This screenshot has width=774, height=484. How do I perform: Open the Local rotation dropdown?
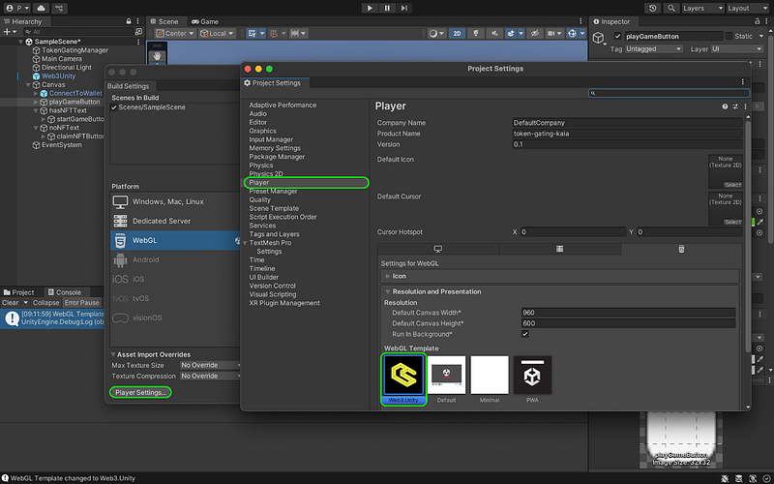[217, 34]
